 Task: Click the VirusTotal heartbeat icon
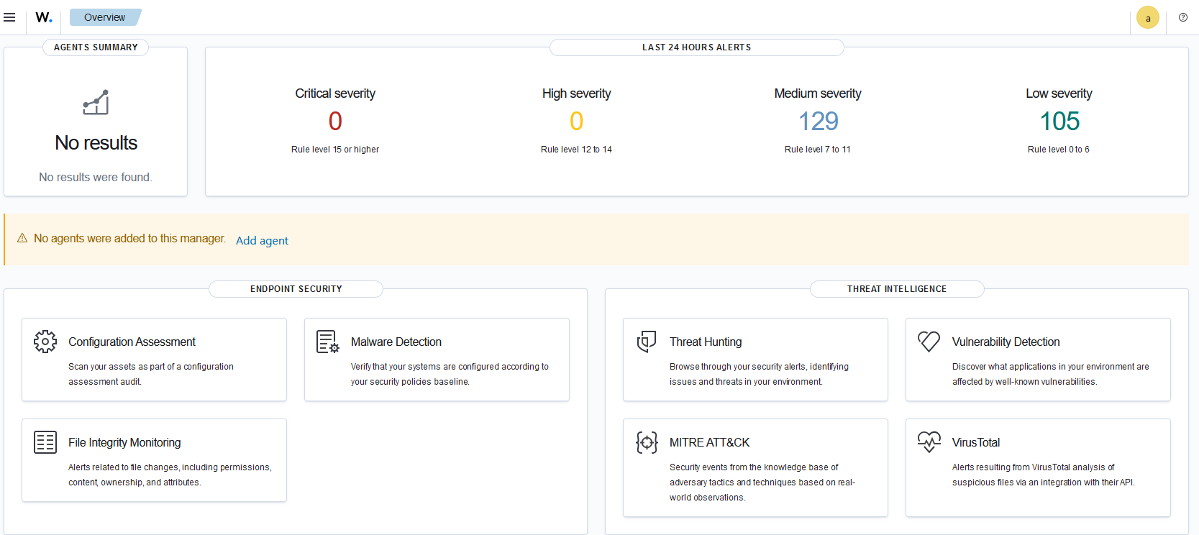(x=929, y=442)
